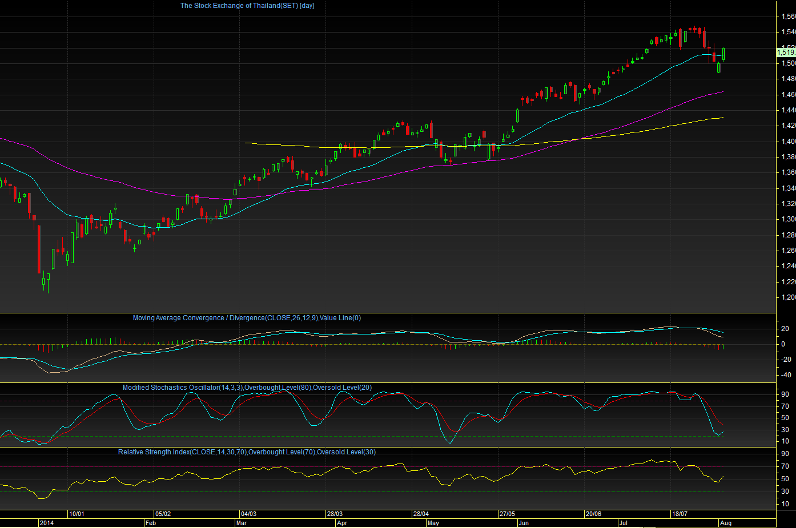This screenshot has width=796, height=528.
Task: Click the Aug month label on time axis
Action: (726, 523)
